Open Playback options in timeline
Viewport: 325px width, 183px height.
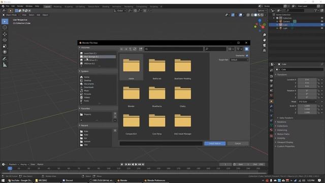(x=14, y=164)
